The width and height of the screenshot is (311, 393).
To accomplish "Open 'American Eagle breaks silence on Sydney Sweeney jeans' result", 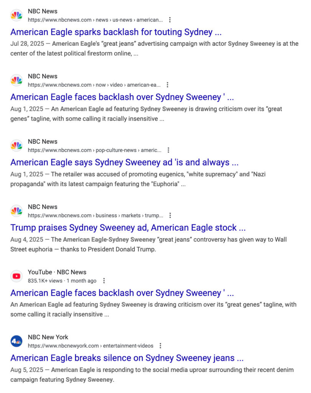I will point(127,358).
